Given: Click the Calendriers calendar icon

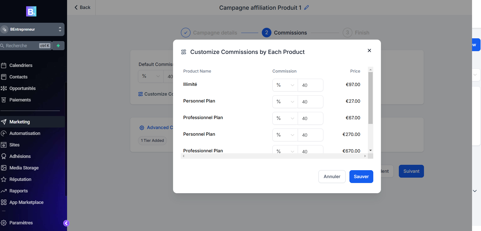Looking at the screenshot, I should coord(4,65).
